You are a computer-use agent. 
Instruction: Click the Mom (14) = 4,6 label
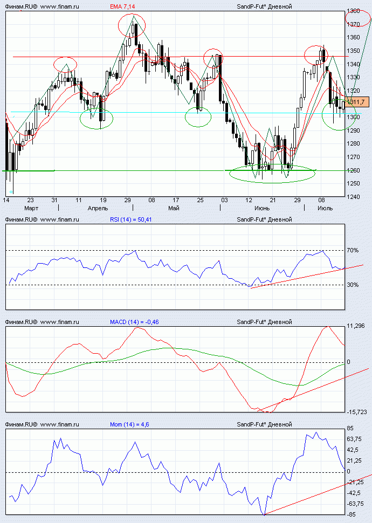coord(129,424)
